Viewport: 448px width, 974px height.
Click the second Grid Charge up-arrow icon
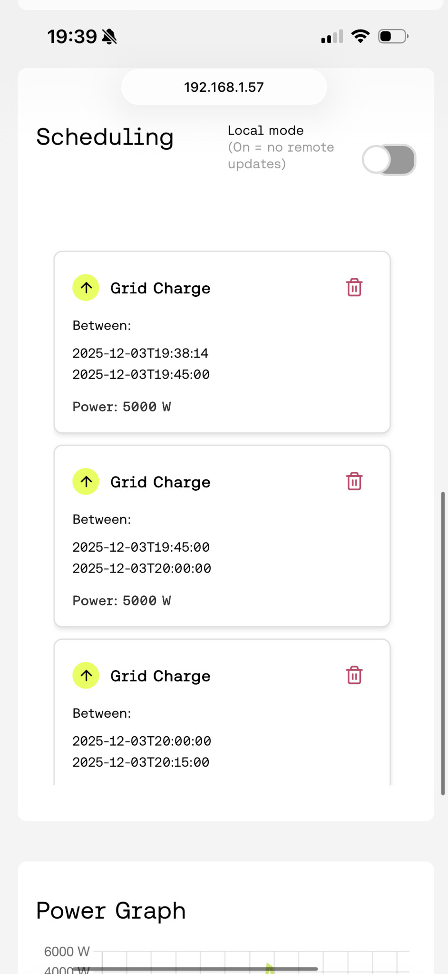(x=86, y=482)
